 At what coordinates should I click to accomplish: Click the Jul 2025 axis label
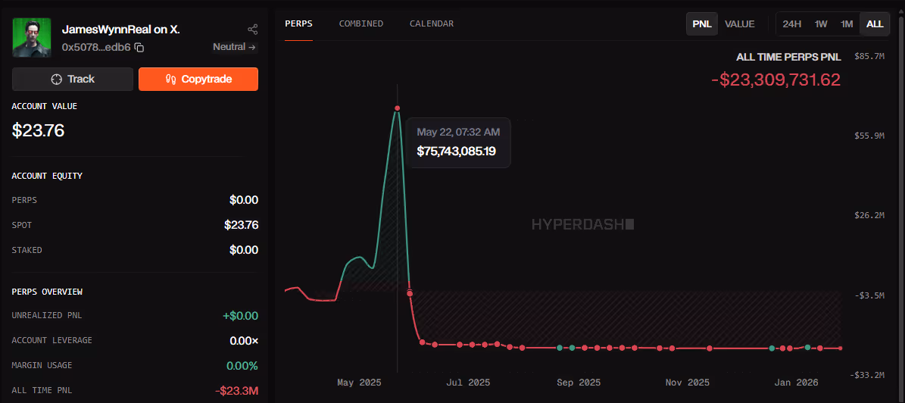(468, 383)
